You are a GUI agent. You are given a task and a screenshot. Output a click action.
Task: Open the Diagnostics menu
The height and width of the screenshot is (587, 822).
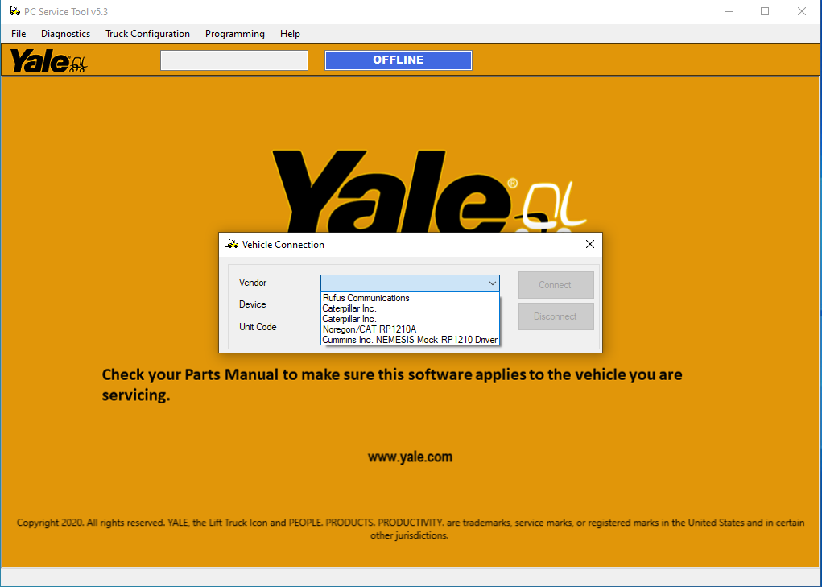coord(65,34)
